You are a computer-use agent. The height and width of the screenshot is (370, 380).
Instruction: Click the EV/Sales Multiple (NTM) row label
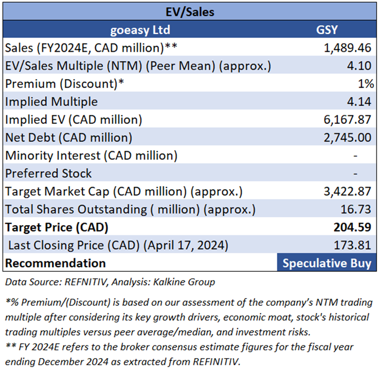tap(138, 66)
